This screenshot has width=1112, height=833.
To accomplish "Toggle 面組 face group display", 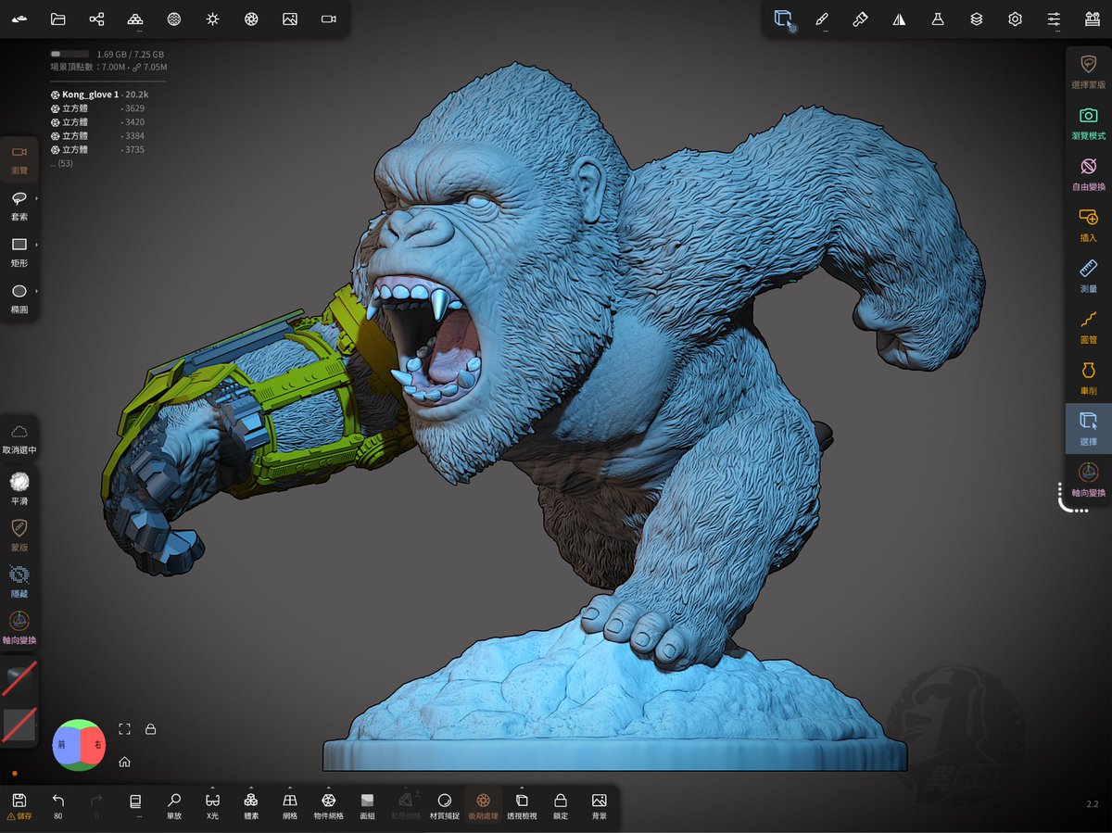I will tap(367, 805).
